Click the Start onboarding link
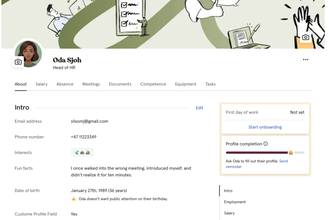Viewport: 329px width, 220px height. click(265, 127)
